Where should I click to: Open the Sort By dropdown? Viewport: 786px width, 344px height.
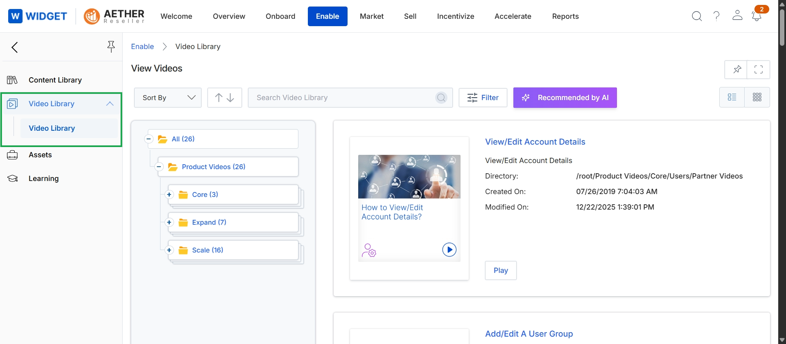coord(168,98)
